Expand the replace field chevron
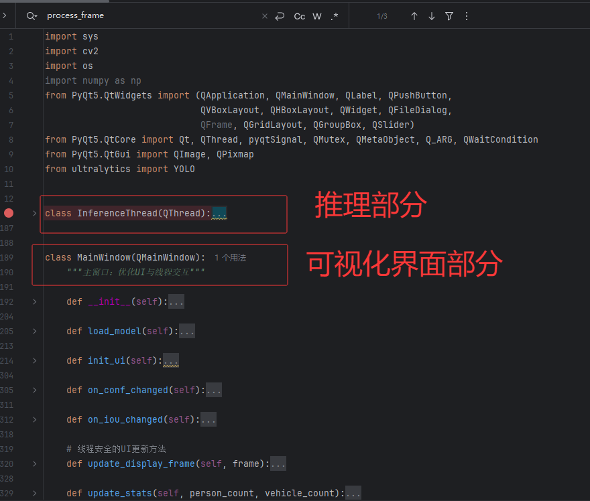 click(5, 15)
